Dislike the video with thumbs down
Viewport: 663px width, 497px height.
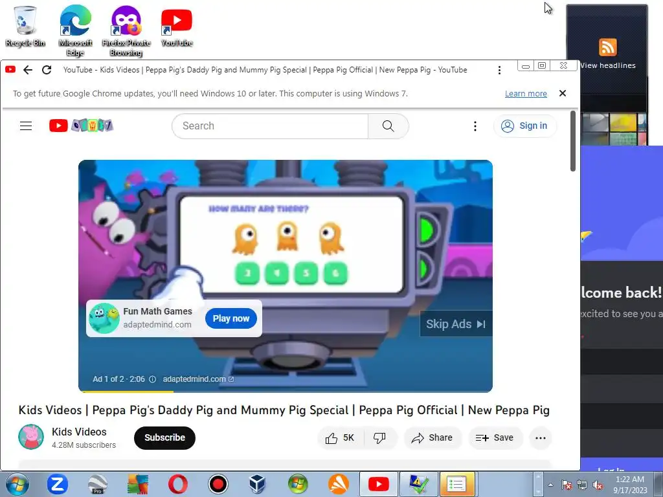coord(379,438)
